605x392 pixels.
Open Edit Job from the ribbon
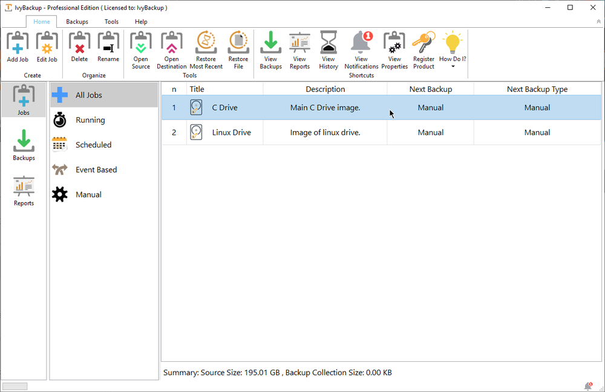(x=47, y=47)
